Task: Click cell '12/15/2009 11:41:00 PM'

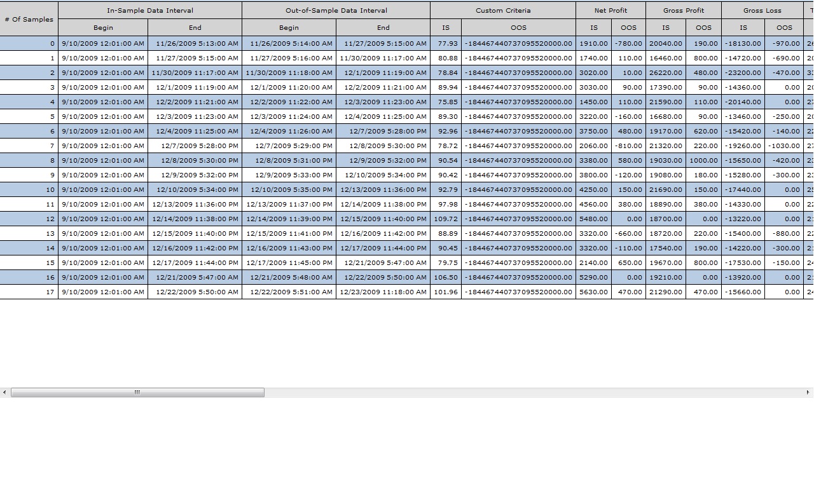Action: (289, 233)
